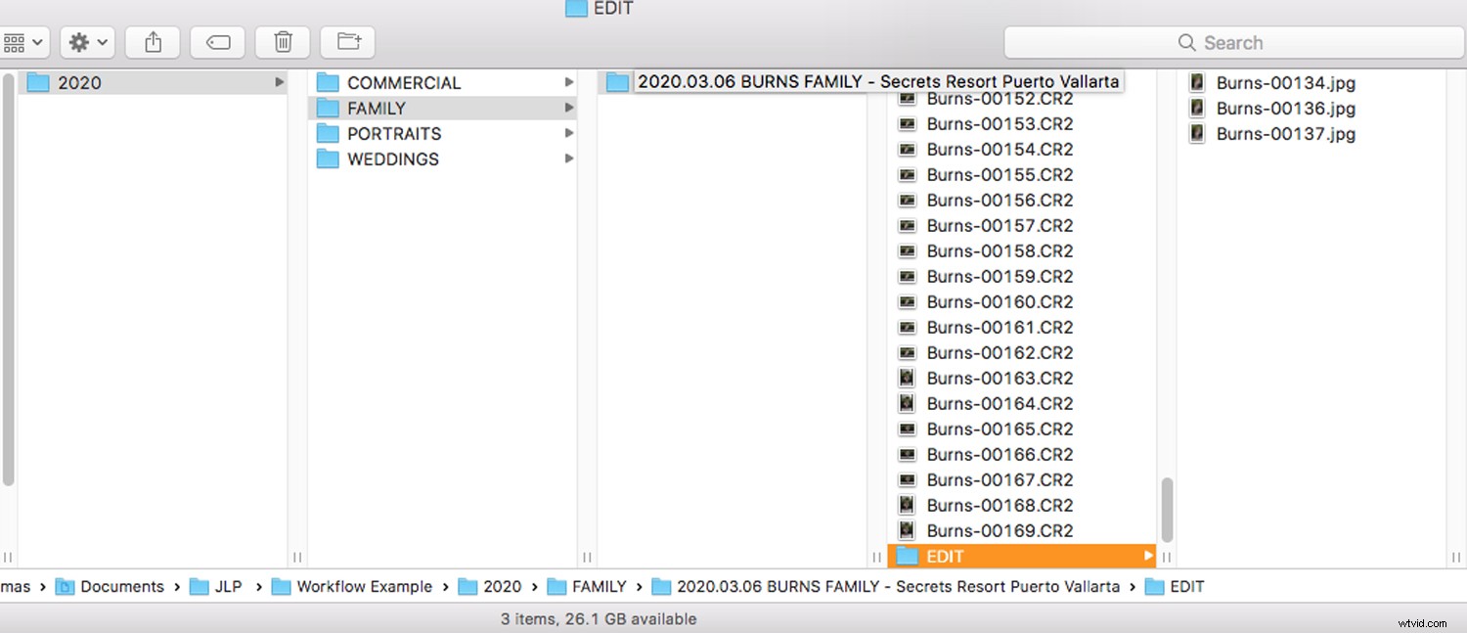Open the FAMILY folder via its chevron
Screen dimensions: 1467x633
click(569, 108)
